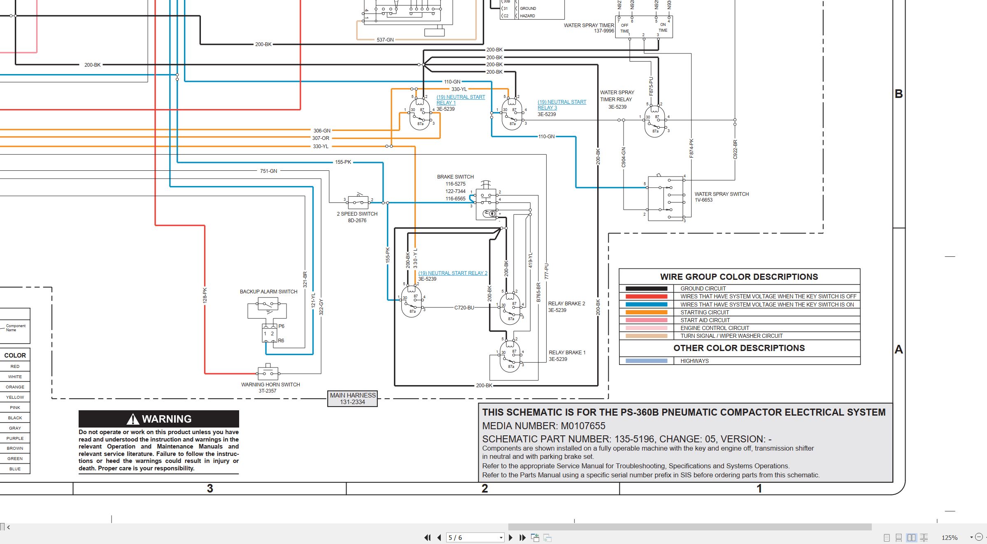
Task: Open the Neutral Start Relay 3 link
Action: point(562,105)
